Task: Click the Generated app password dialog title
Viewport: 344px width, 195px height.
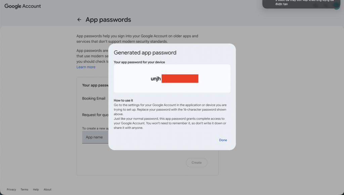Action: 145,52
